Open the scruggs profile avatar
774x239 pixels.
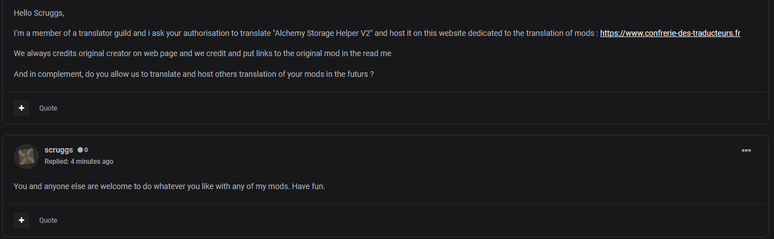click(26, 157)
